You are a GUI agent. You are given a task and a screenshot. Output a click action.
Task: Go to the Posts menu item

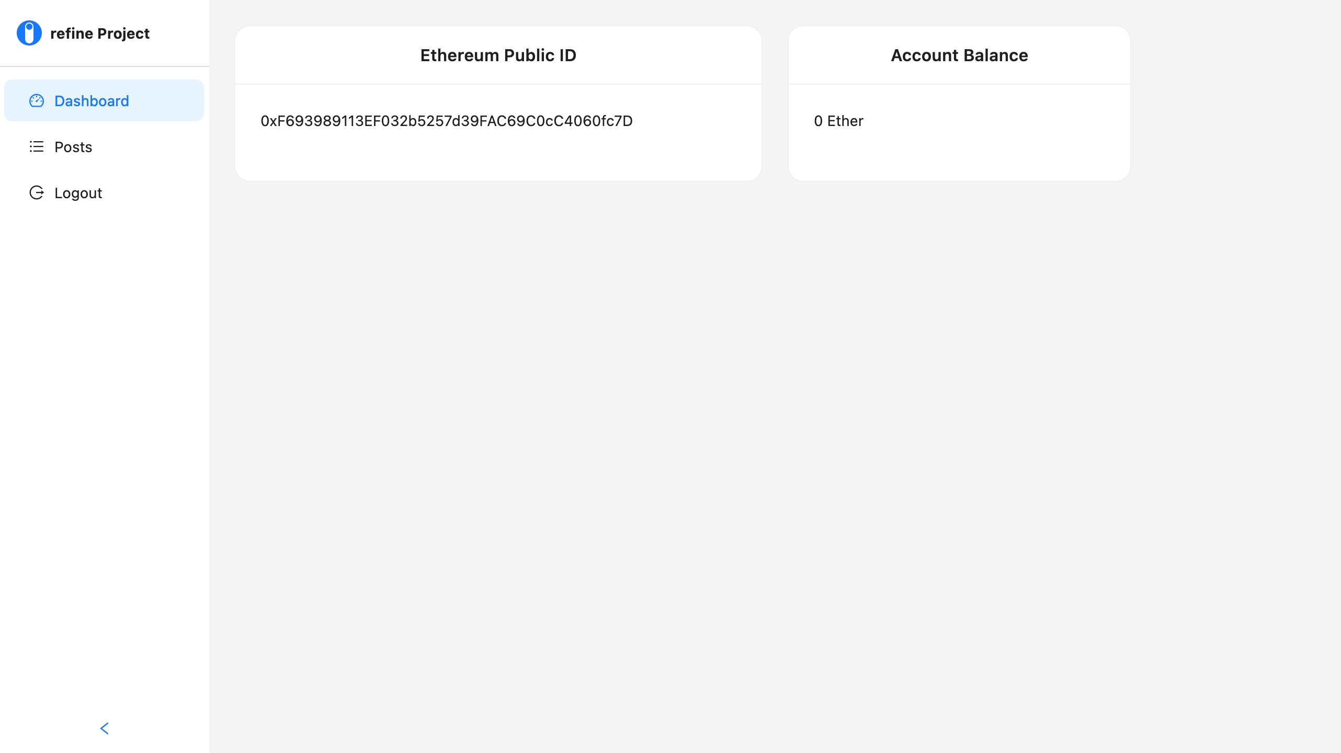[104, 147]
